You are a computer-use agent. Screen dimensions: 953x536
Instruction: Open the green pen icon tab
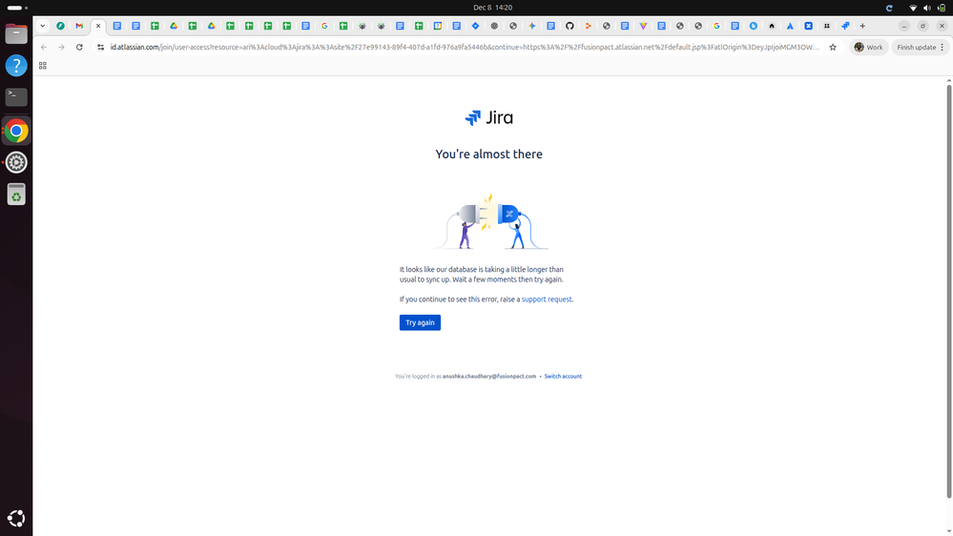[60, 26]
